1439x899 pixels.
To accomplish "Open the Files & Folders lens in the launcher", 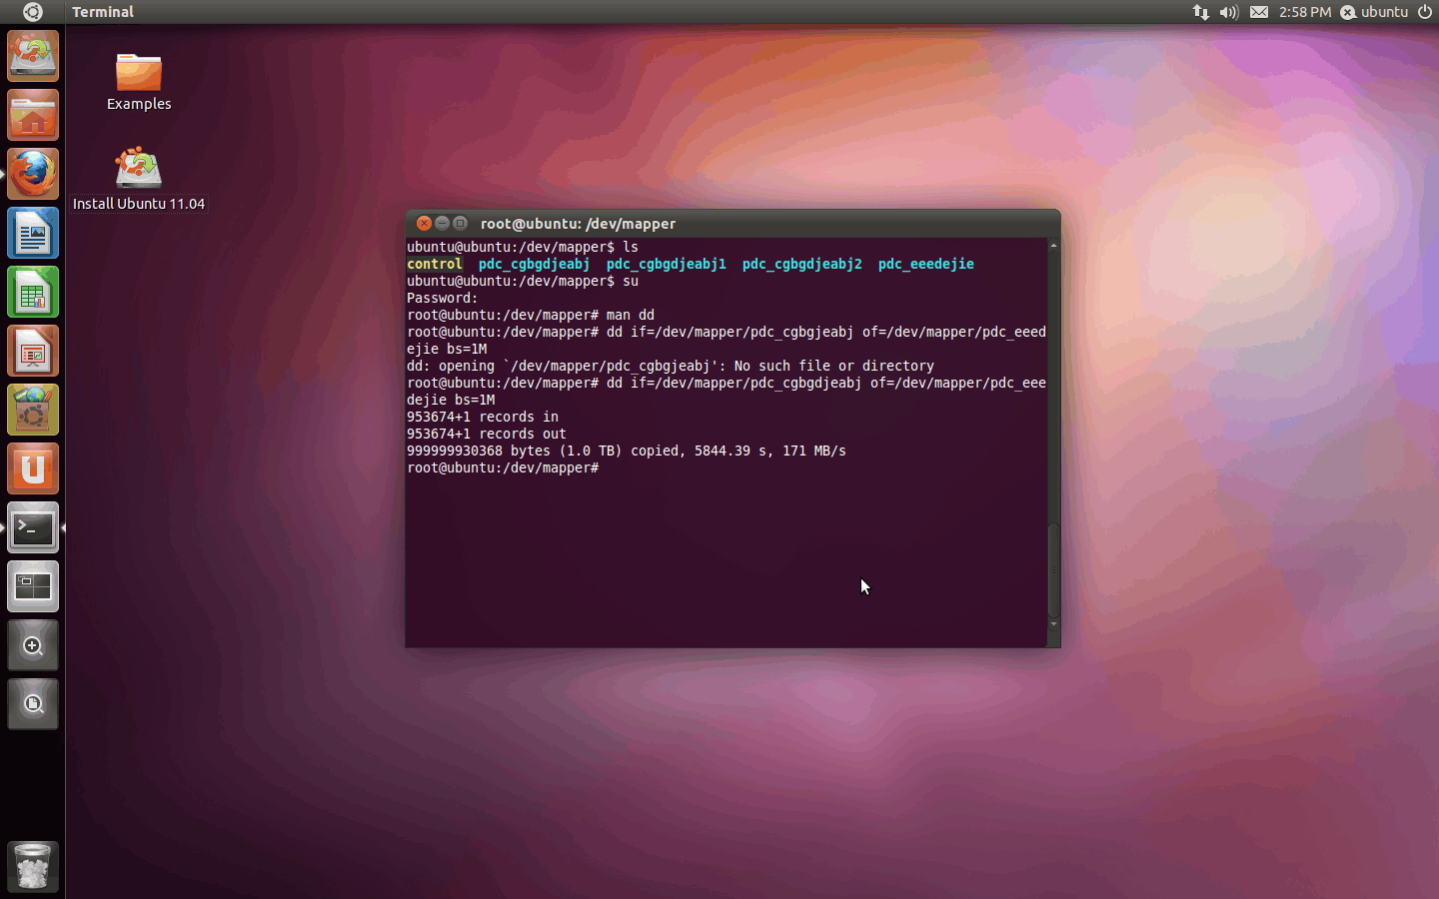I will pyautogui.click(x=33, y=704).
